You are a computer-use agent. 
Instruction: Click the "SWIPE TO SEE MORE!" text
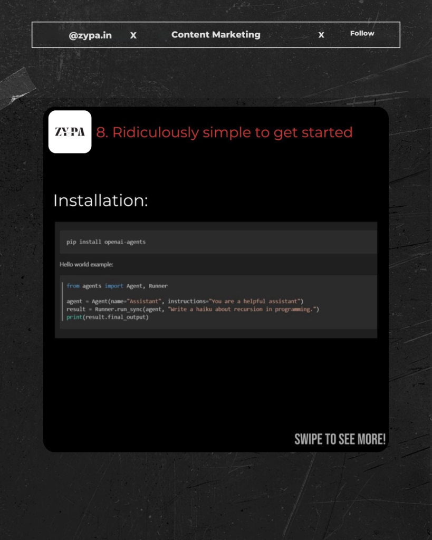(340, 439)
